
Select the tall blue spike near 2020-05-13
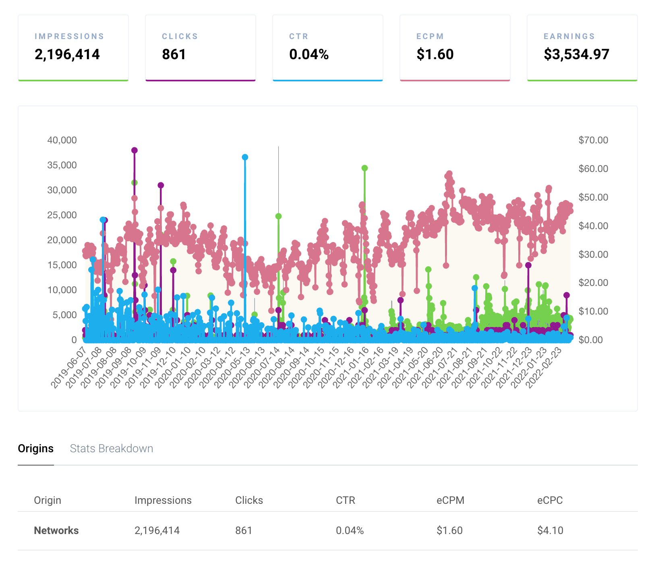(x=245, y=157)
